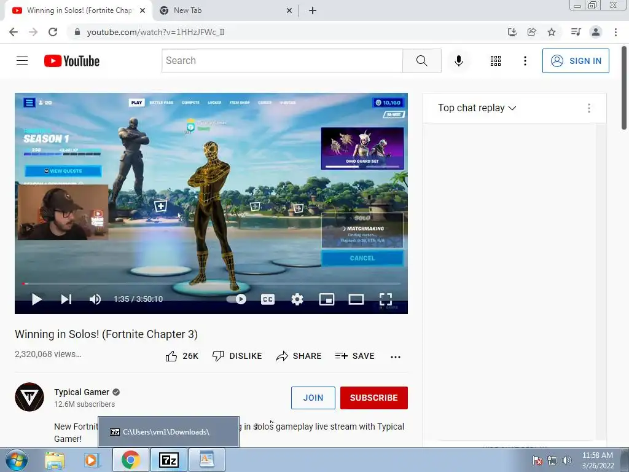
Task: Seek on the video progress bar
Action: (x=211, y=283)
